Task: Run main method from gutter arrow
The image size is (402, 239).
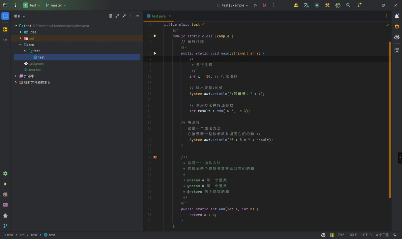Action: (155, 53)
